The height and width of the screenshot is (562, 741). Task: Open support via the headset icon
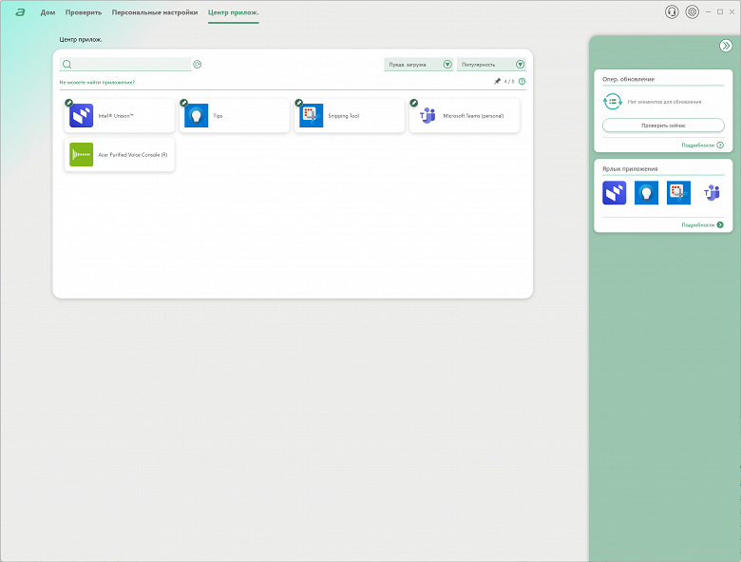coord(672,11)
